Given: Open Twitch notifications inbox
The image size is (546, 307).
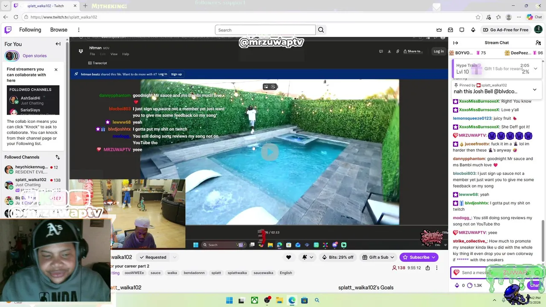Looking at the screenshot, I should point(450,30).
